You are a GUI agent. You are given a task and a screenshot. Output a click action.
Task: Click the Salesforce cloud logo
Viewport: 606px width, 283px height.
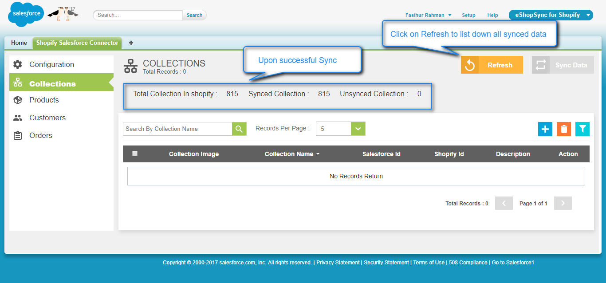[26, 14]
